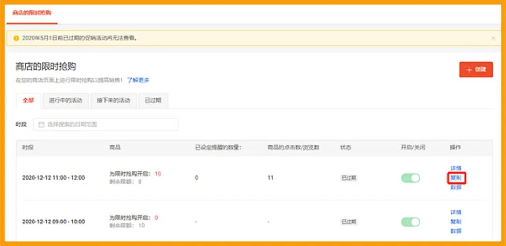Click the date range search field
506x246 pixels.
(x=105, y=124)
